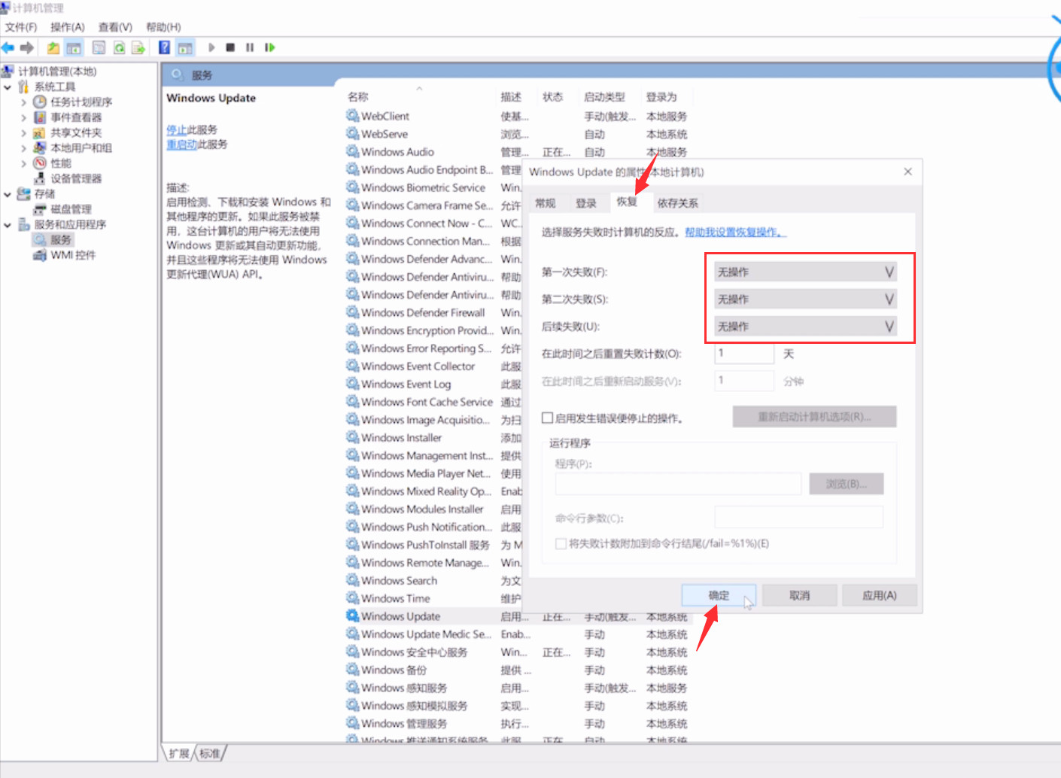Click the 浏览(B) button
Image resolution: width=1061 pixels, height=778 pixels.
click(x=846, y=484)
